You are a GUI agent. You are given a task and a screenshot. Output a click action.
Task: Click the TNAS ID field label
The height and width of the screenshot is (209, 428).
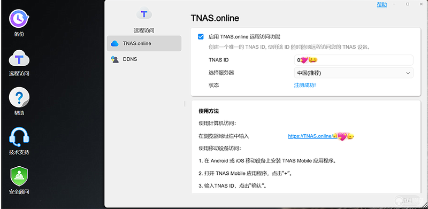click(218, 60)
